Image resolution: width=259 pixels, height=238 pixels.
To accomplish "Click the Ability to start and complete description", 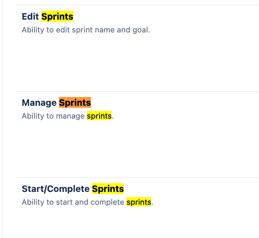I will (87, 202).
